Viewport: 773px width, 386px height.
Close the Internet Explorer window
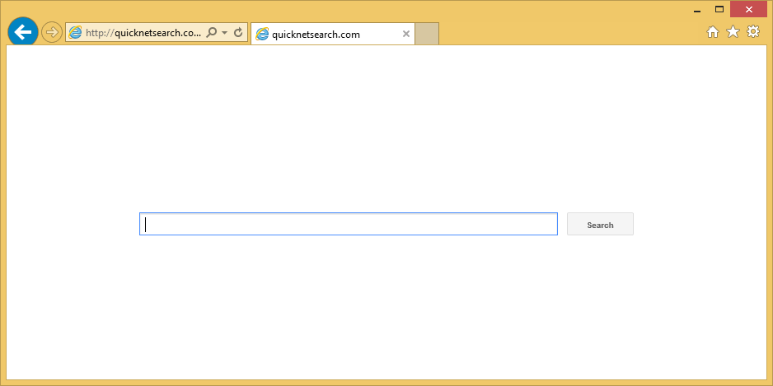pyautogui.click(x=749, y=9)
